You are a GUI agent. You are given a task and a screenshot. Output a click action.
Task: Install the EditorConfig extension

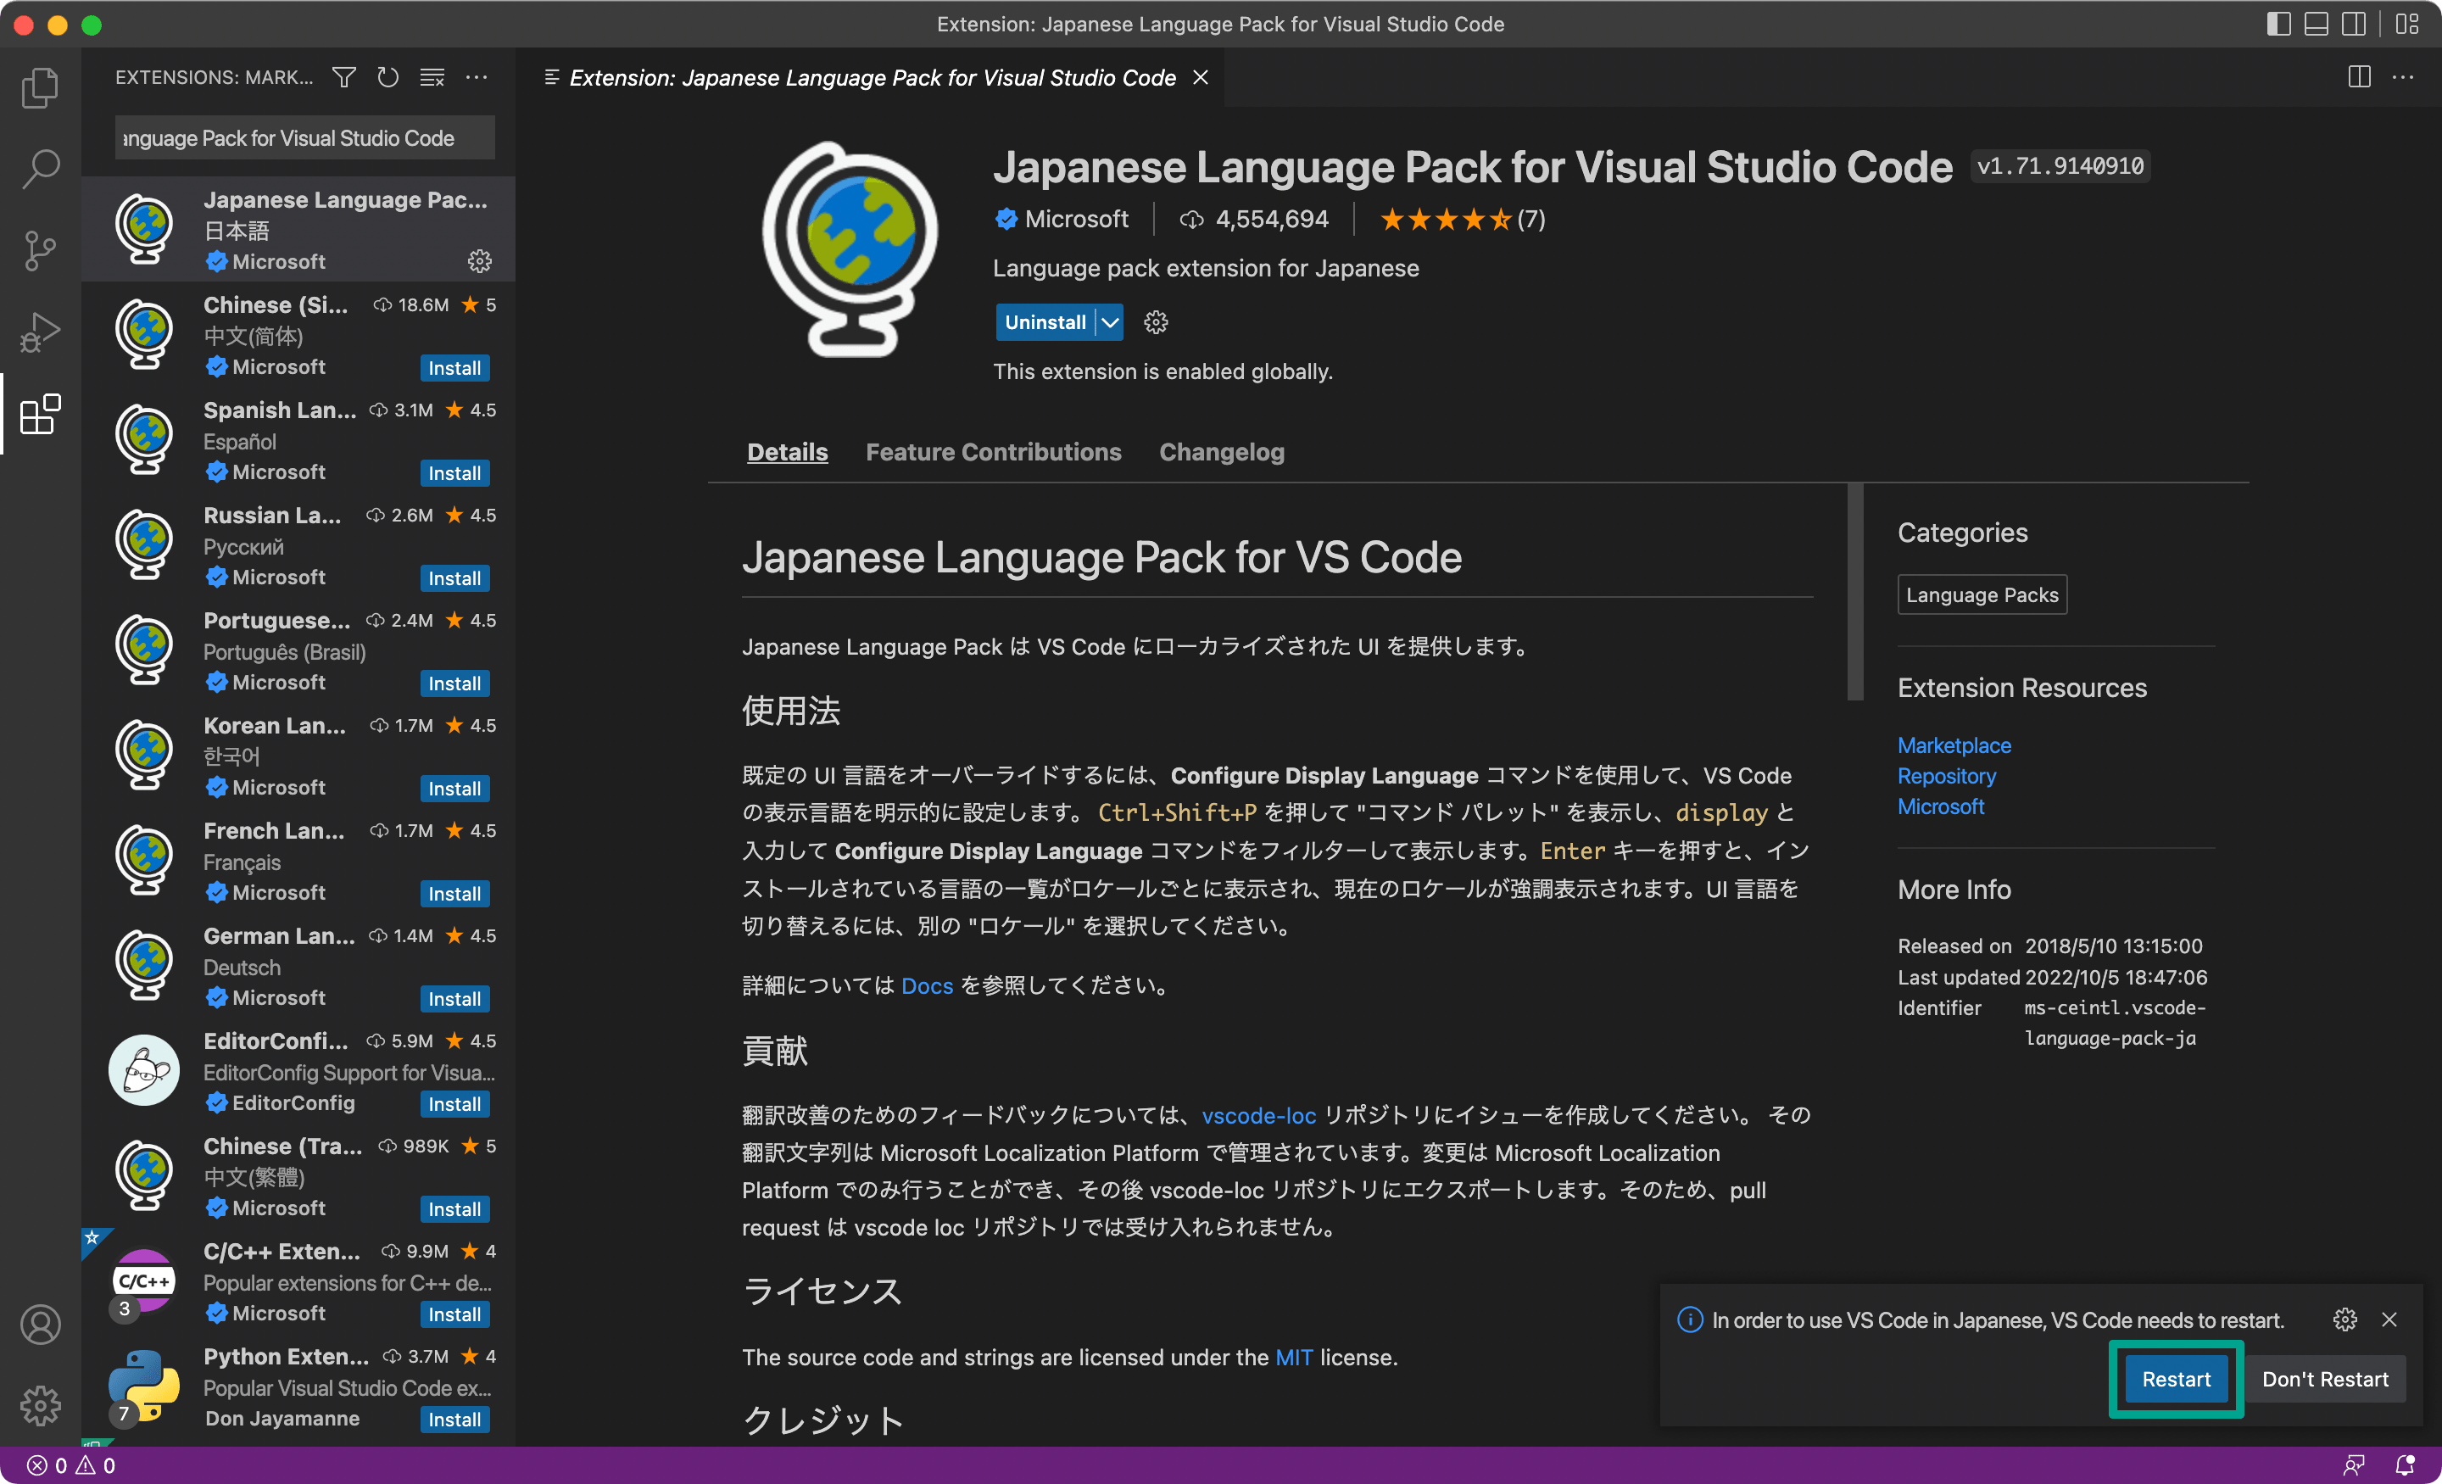[454, 1103]
